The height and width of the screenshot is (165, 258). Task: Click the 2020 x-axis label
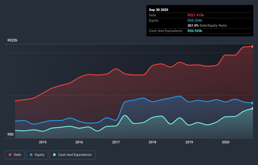(226, 142)
